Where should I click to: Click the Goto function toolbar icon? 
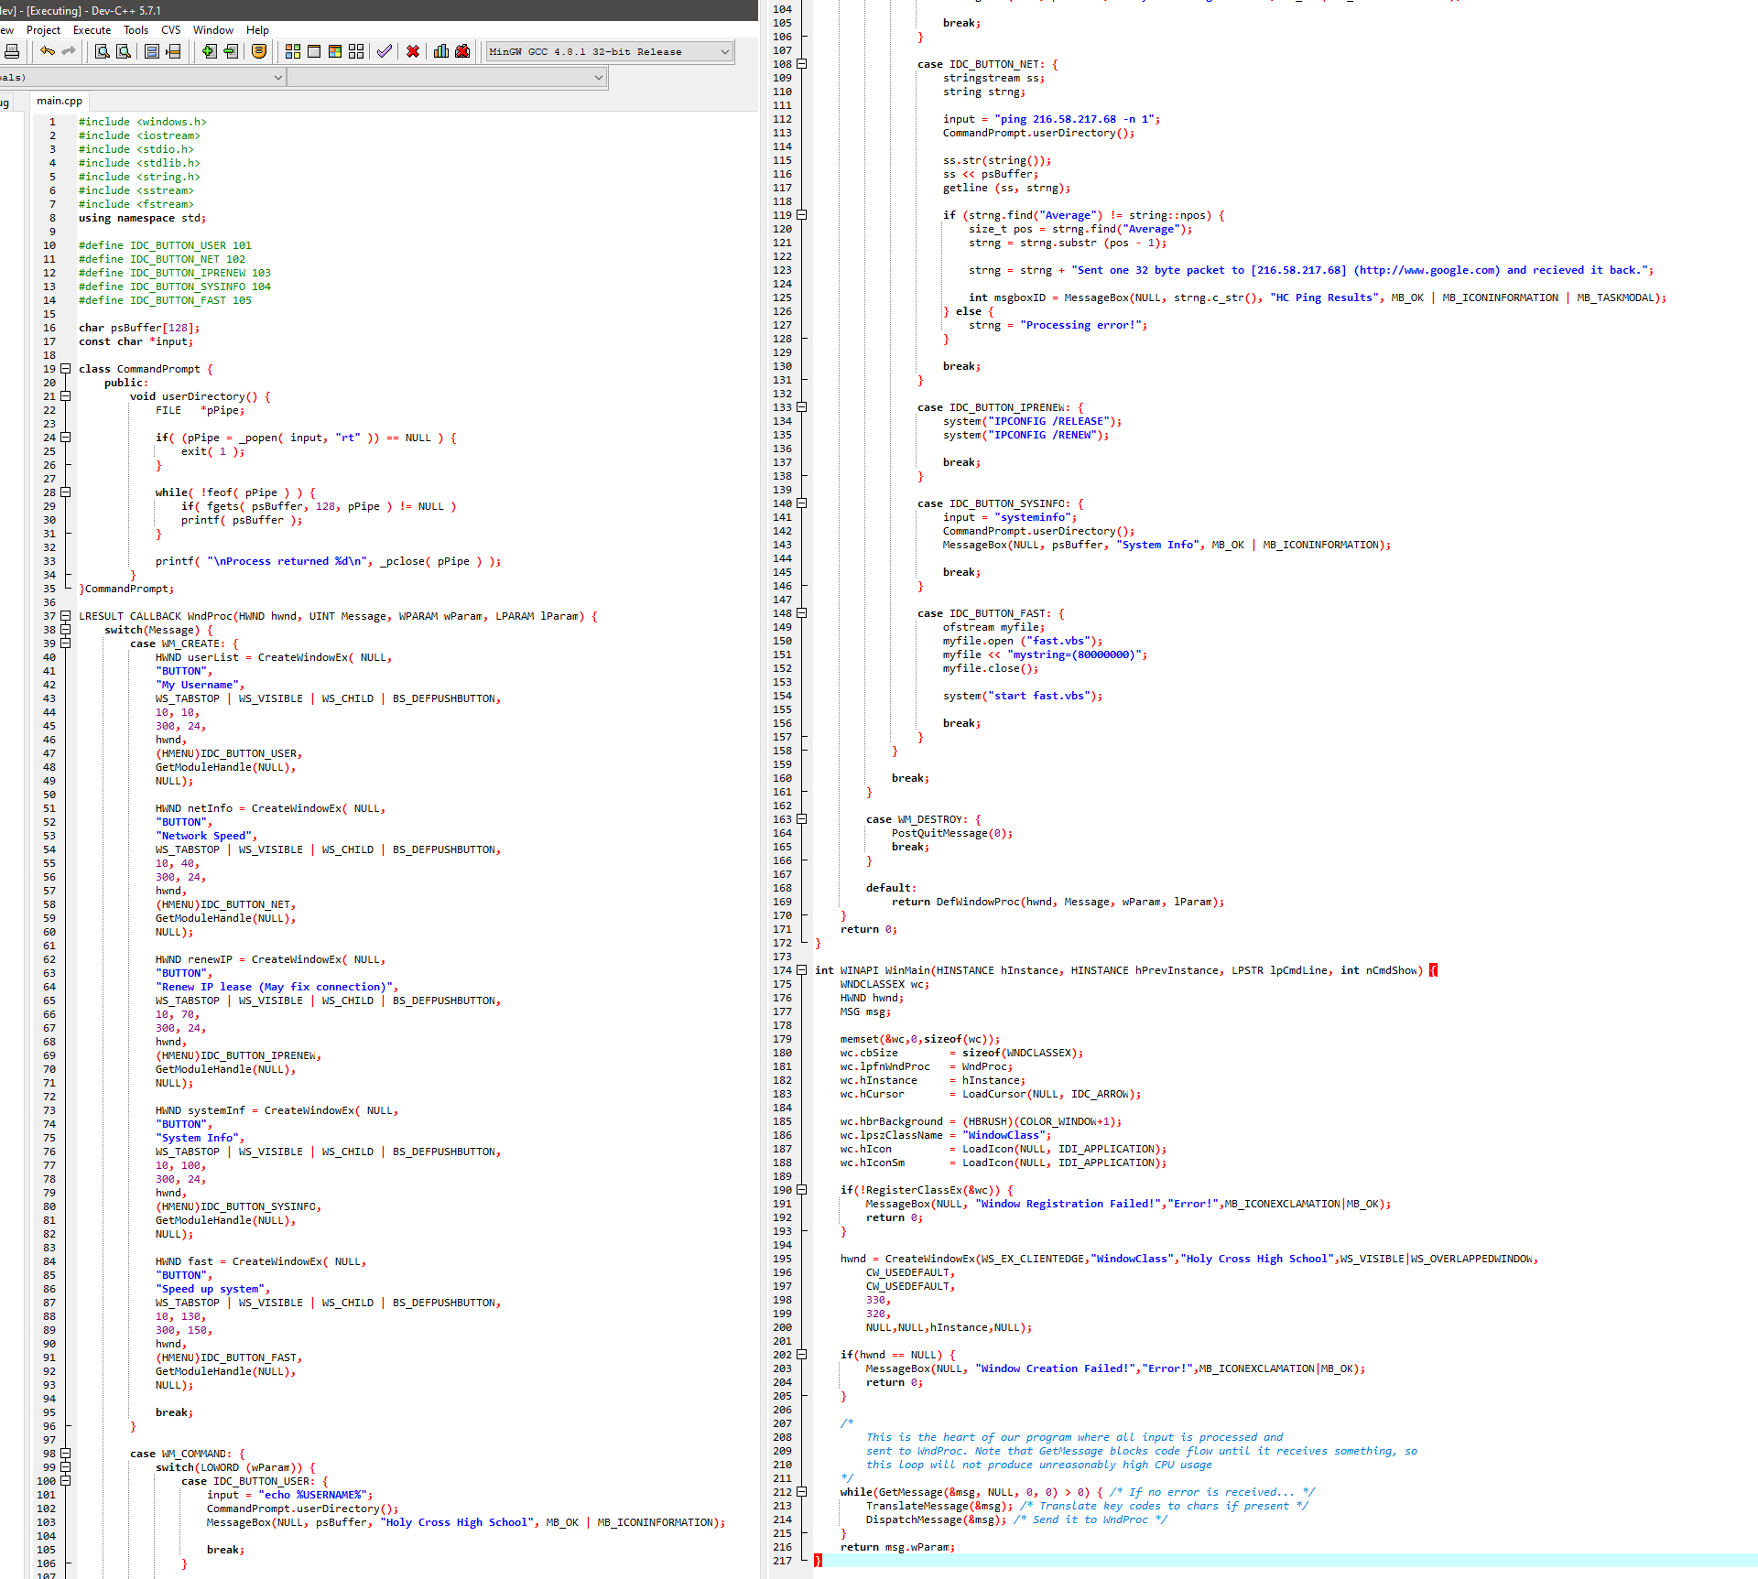click(x=153, y=51)
